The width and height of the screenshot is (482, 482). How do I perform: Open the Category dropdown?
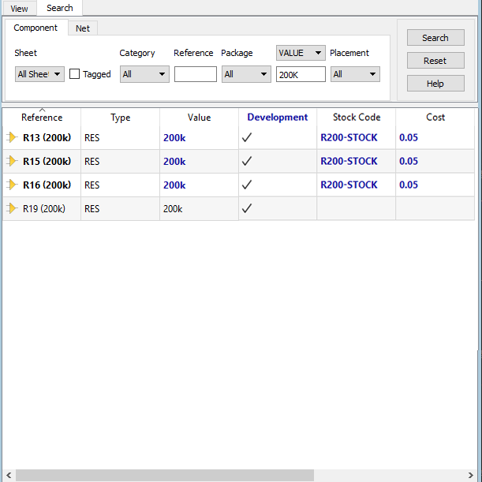[144, 74]
